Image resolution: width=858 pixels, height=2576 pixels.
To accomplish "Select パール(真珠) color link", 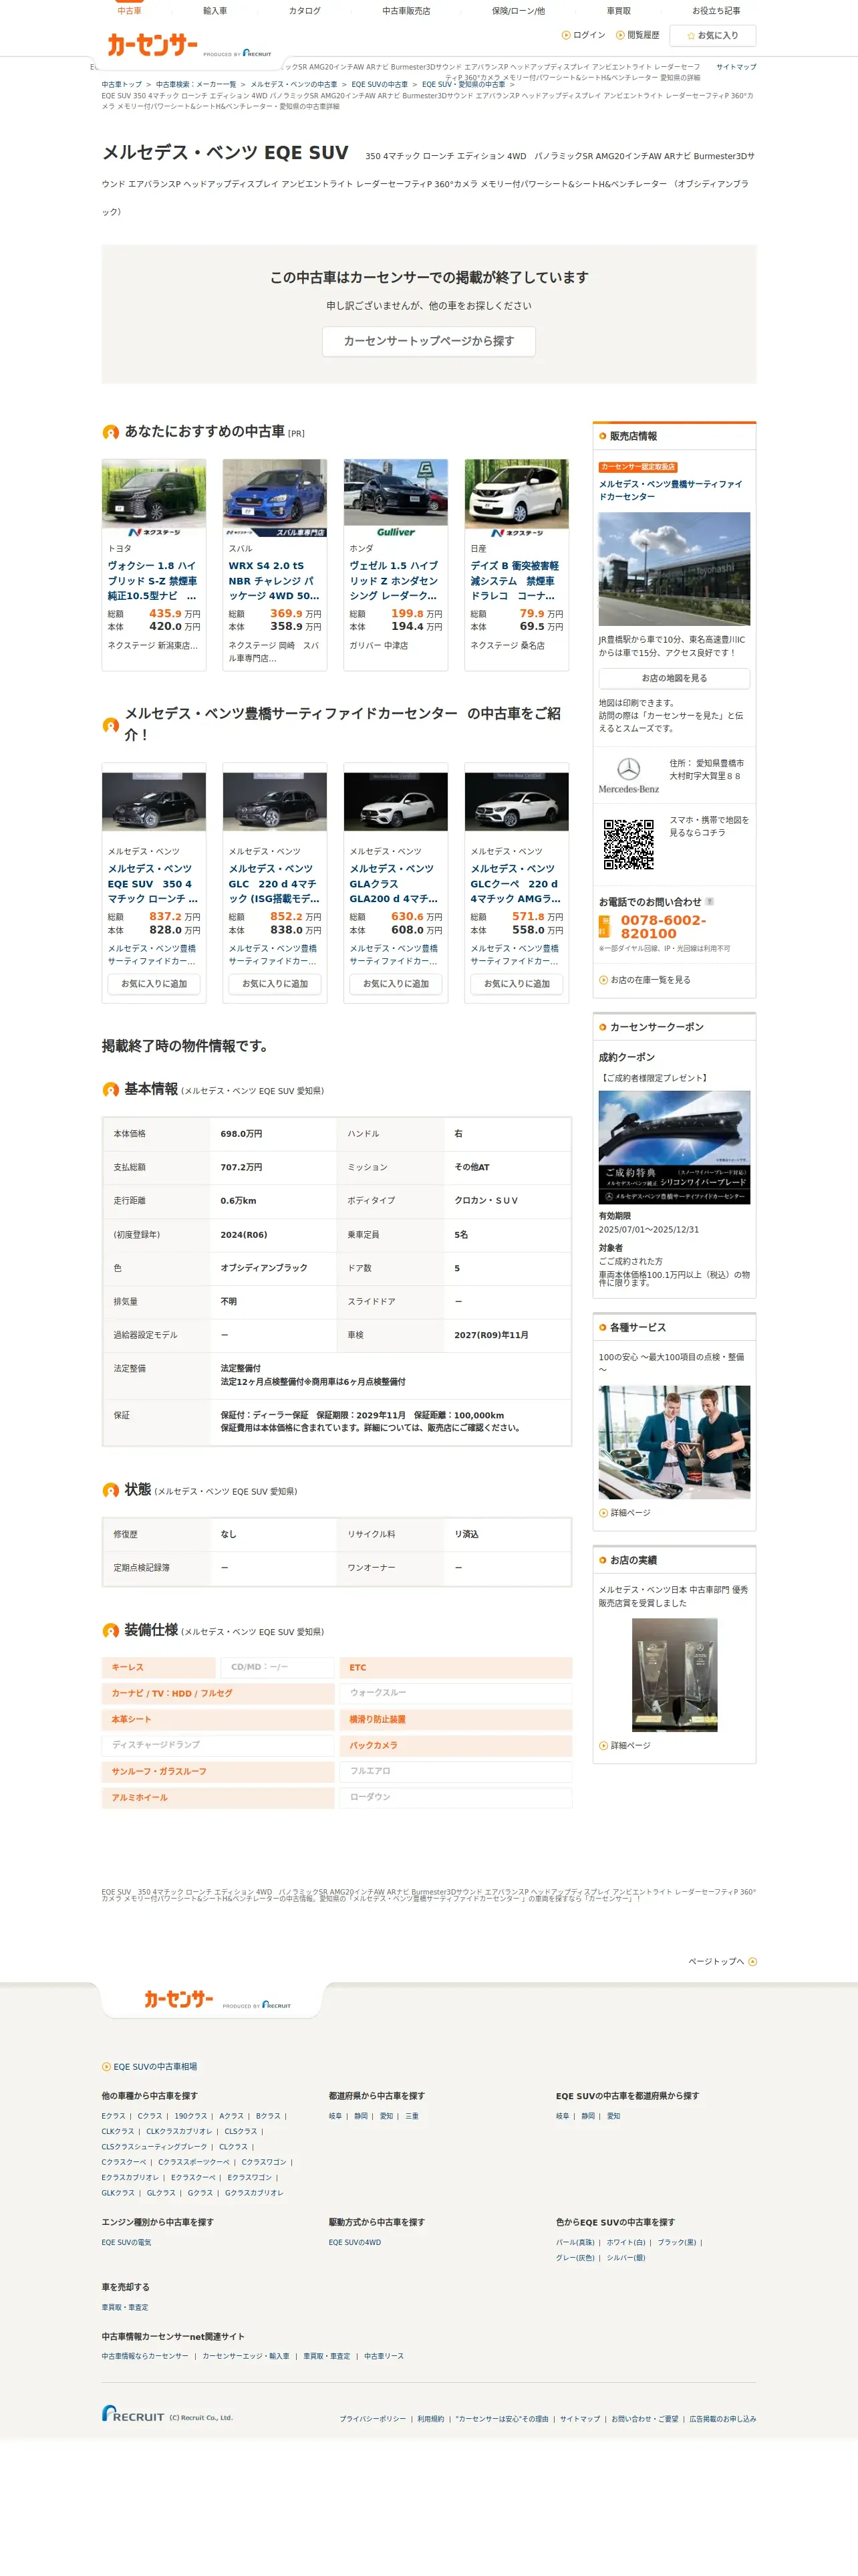I will coord(575,2242).
